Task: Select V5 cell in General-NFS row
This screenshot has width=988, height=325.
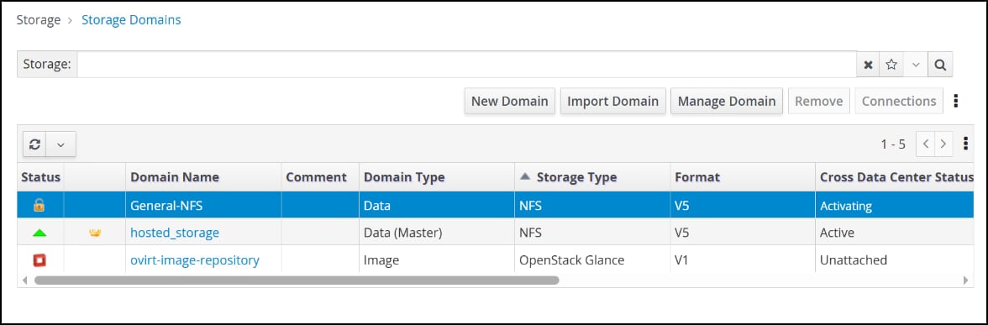Action: (x=743, y=205)
